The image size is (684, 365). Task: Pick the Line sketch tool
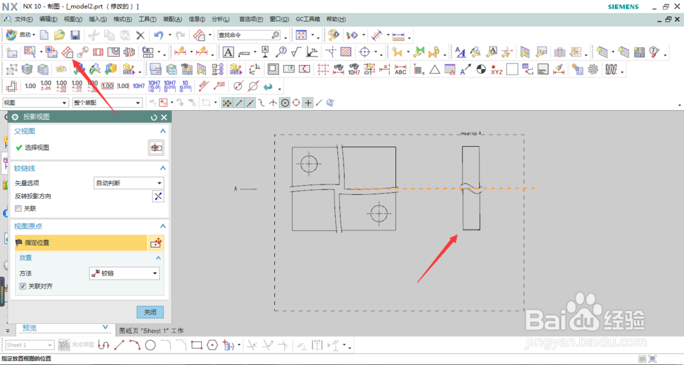point(119,345)
